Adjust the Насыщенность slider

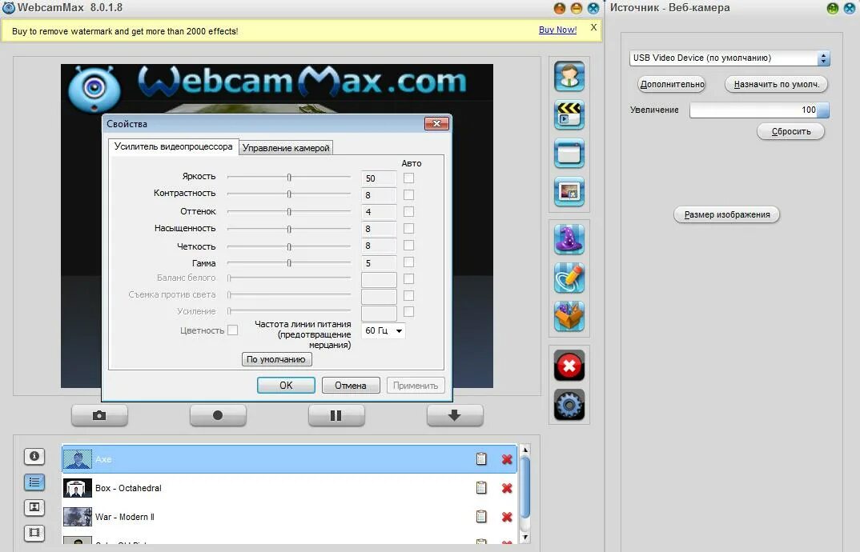pyautogui.click(x=289, y=229)
